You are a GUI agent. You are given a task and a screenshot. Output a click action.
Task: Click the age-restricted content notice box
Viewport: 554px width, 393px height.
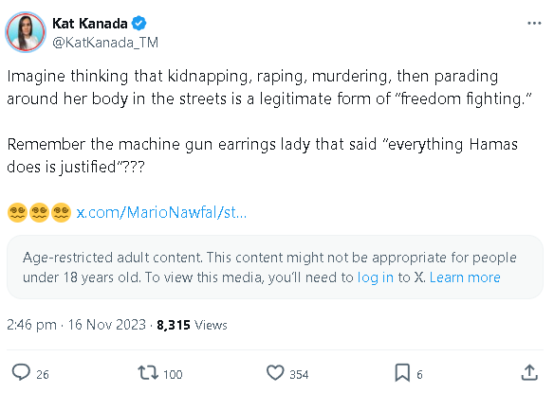[275, 267]
